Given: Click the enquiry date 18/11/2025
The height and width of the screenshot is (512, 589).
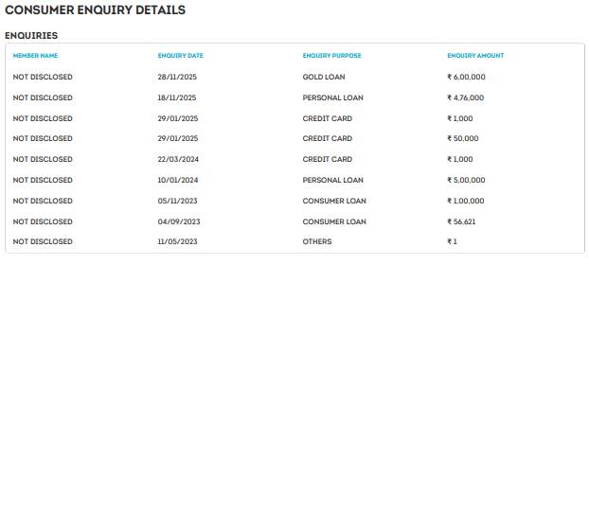Looking at the screenshot, I should pos(177,98).
